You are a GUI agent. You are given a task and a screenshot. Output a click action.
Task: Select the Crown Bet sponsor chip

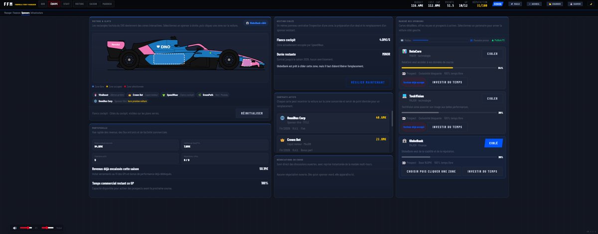tap(144, 95)
